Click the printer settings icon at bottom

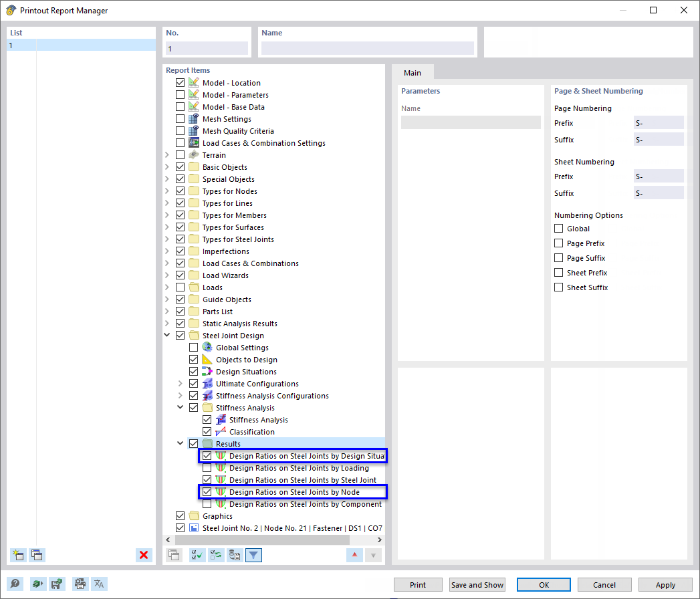click(80, 584)
